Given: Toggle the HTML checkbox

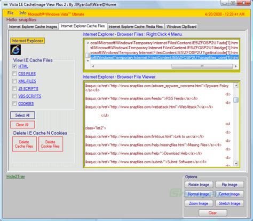Looking at the screenshot, I should pos(14,66).
